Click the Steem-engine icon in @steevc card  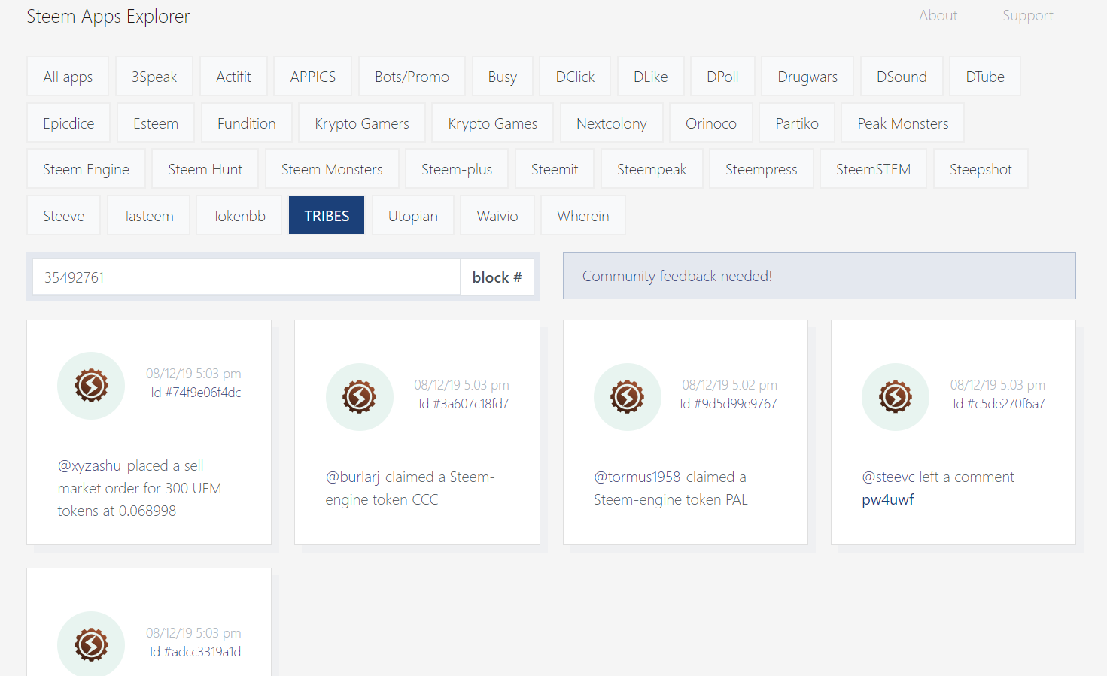tap(896, 397)
